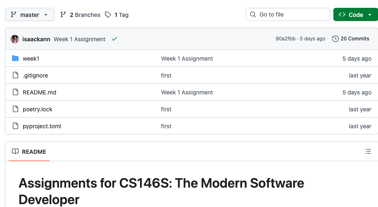The image size is (378, 207).
Task: Open the isaackann author profile link
Action: (36, 39)
